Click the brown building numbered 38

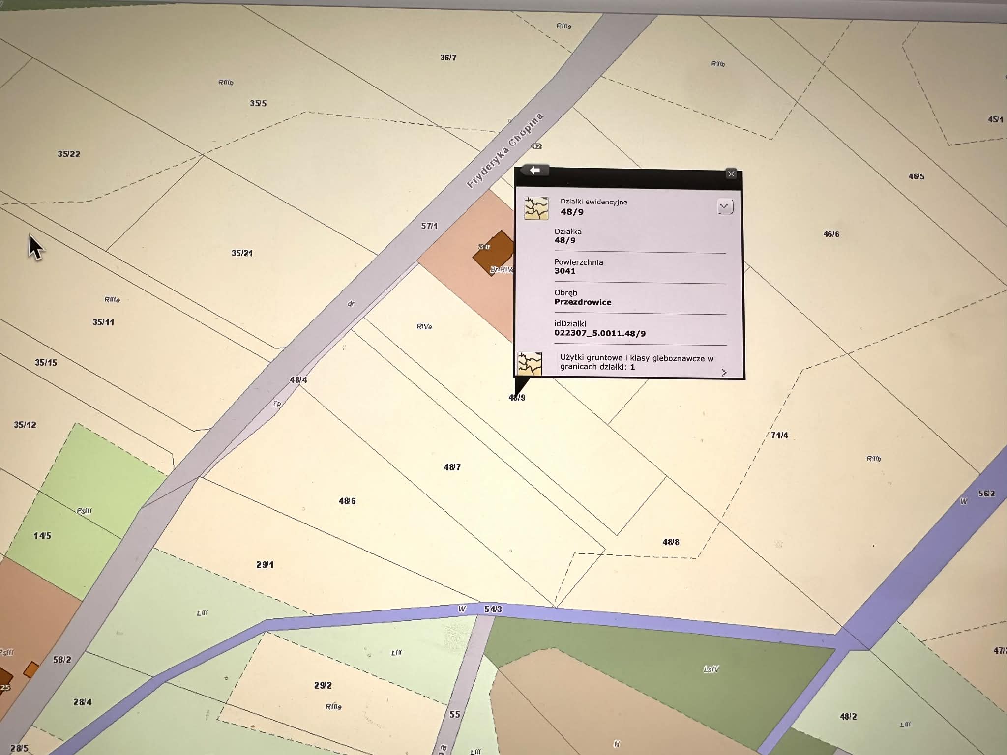click(x=494, y=253)
